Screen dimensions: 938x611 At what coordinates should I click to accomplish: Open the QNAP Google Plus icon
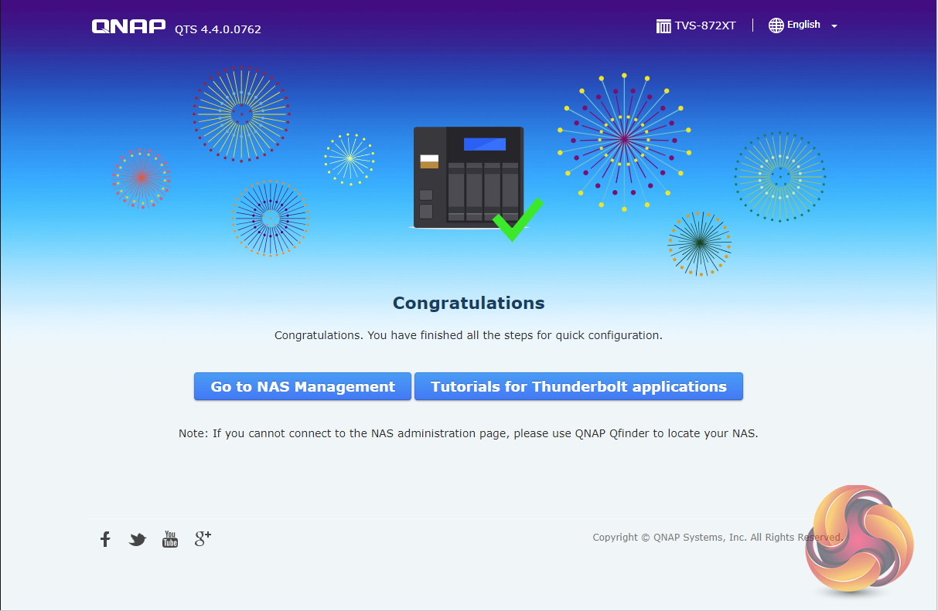pyautogui.click(x=203, y=538)
